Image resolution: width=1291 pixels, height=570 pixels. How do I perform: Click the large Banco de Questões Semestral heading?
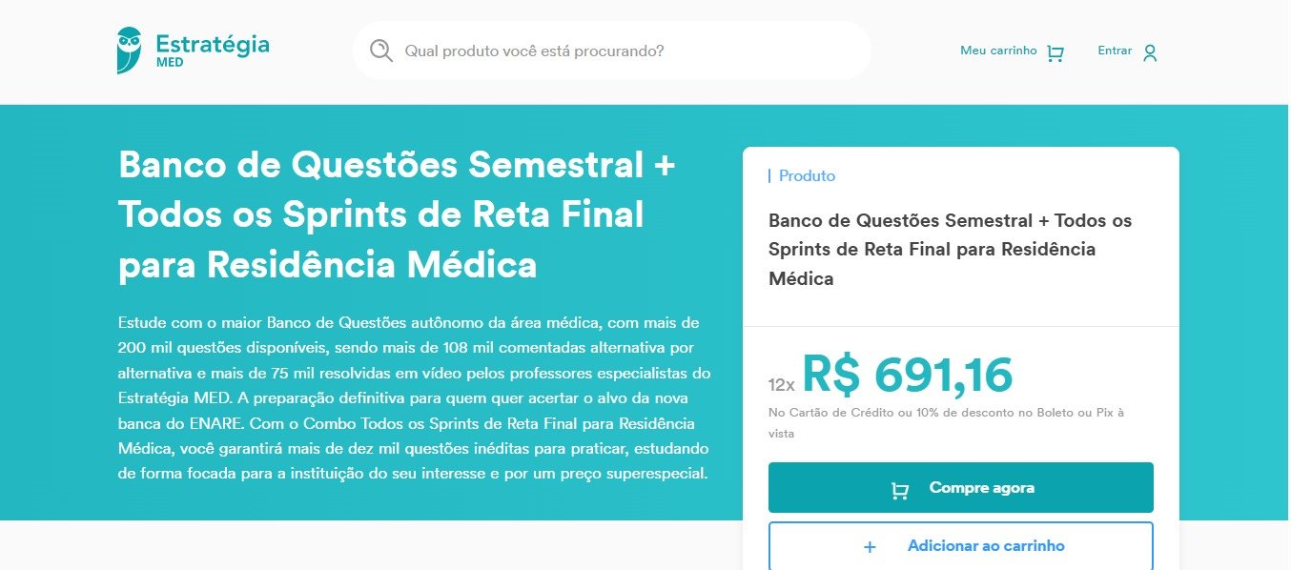(x=397, y=215)
